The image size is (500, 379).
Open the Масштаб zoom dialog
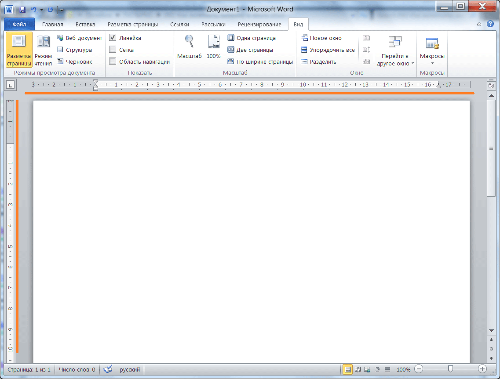pos(190,47)
